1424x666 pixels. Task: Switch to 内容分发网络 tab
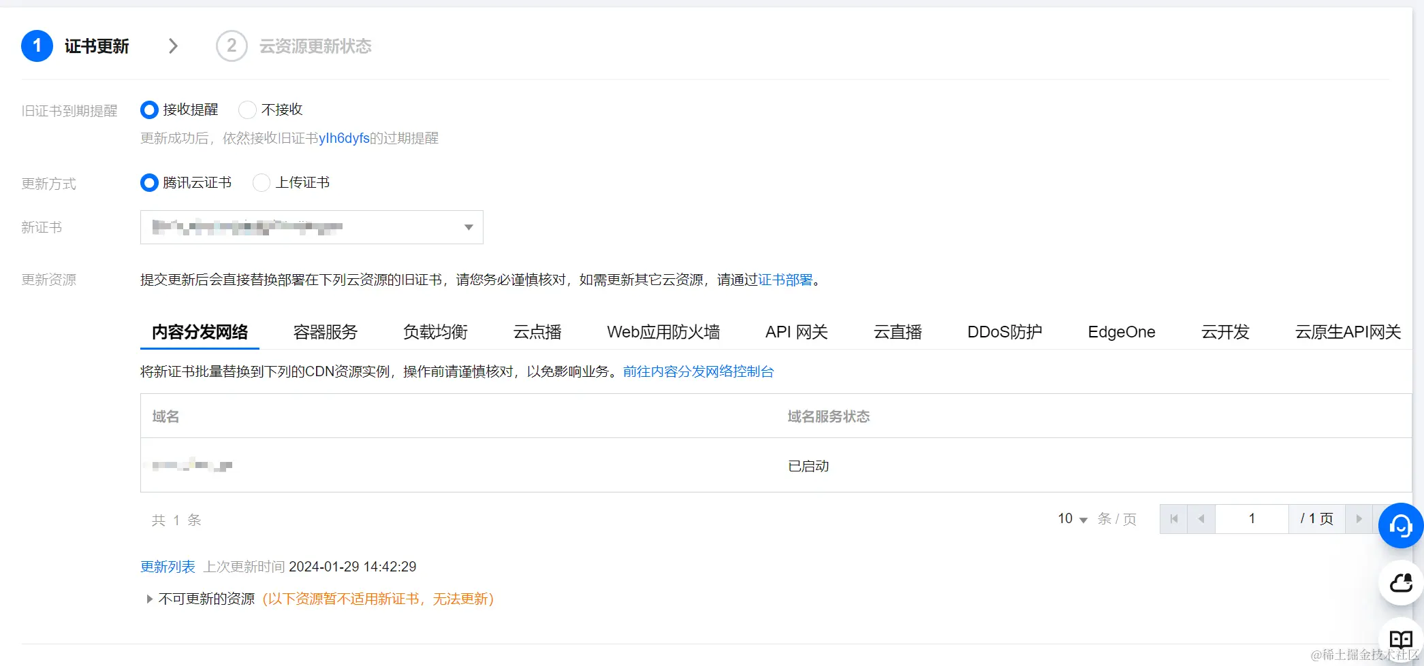point(200,332)
